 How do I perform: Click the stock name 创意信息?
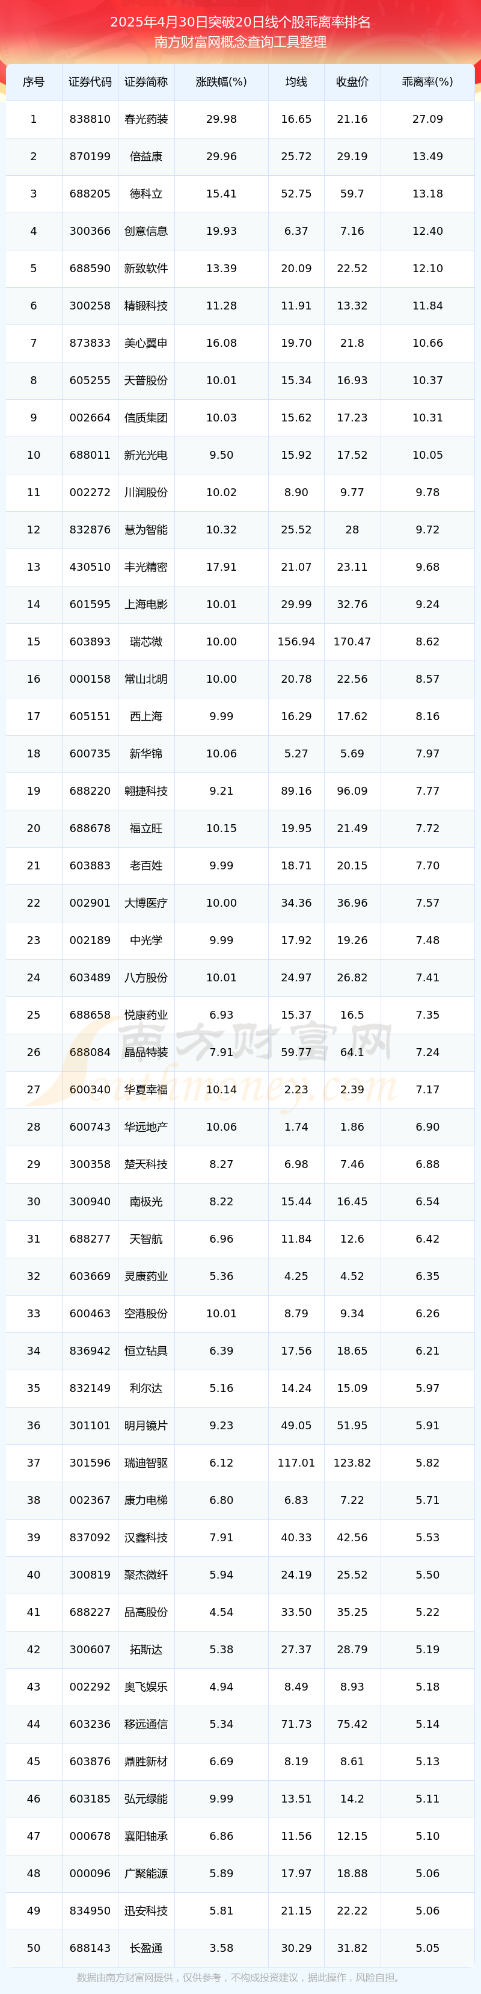click(146, 231)
